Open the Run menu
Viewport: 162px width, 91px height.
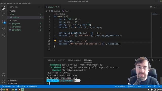coord(20,3)
